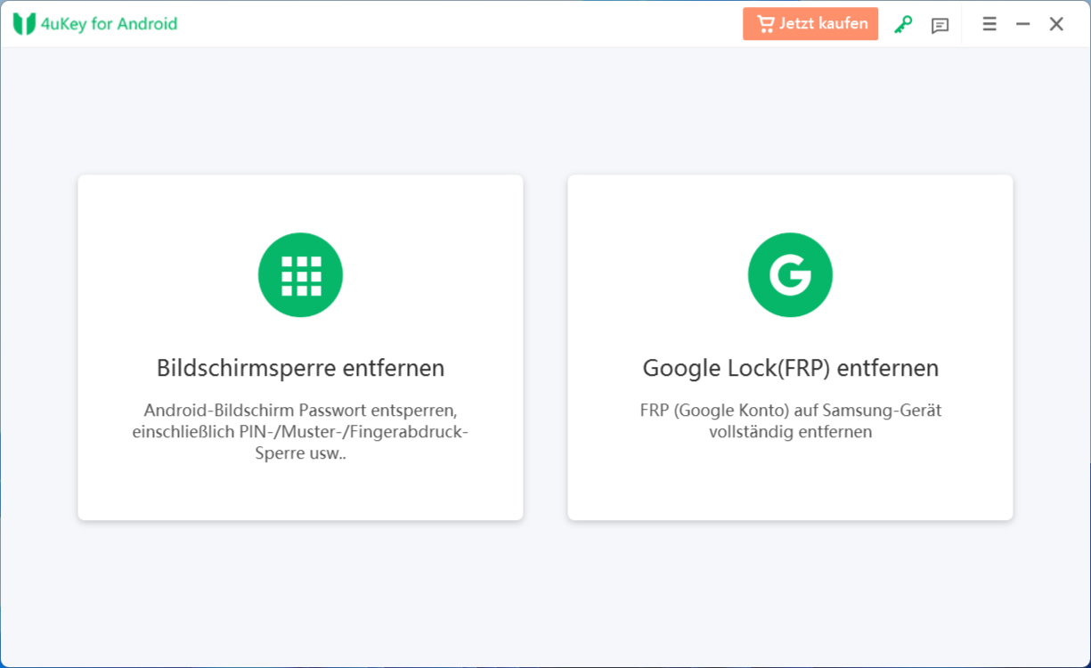Minimize the 4uKey window
Screen dimensions: 1091x668
click(x=1023, y=24)
